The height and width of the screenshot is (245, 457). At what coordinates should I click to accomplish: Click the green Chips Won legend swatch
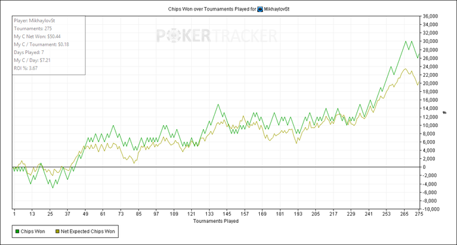17,231
